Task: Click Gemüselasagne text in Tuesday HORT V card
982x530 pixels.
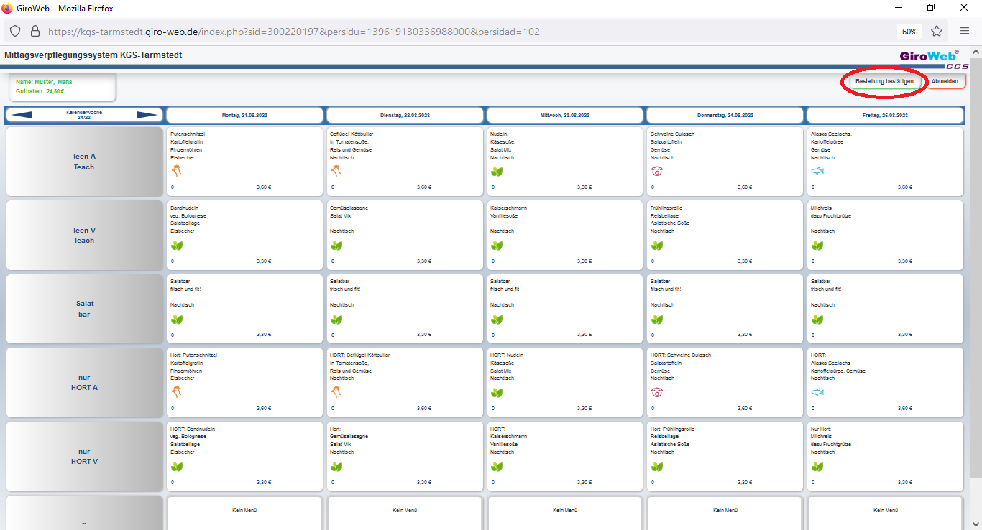Action: click(x=348, y=437)
